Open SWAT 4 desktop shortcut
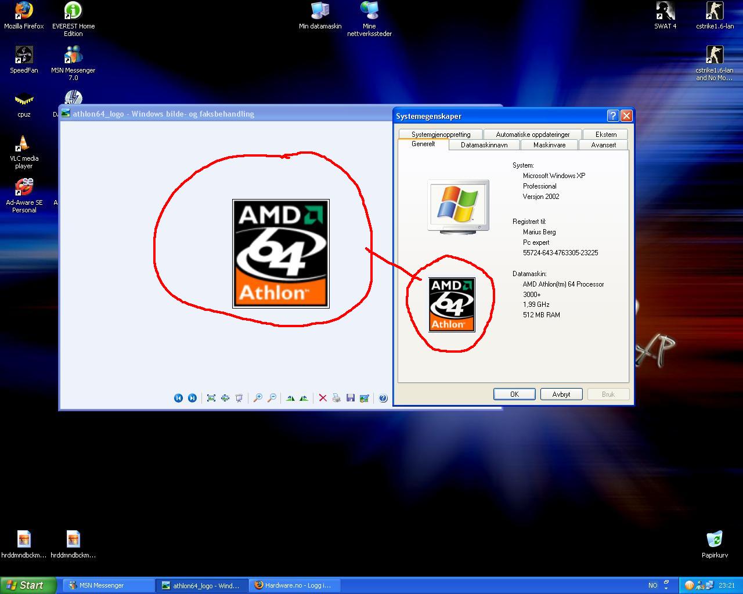Image resolution: width=743 pixels, height=594 pixels. (x=665, y=16)
